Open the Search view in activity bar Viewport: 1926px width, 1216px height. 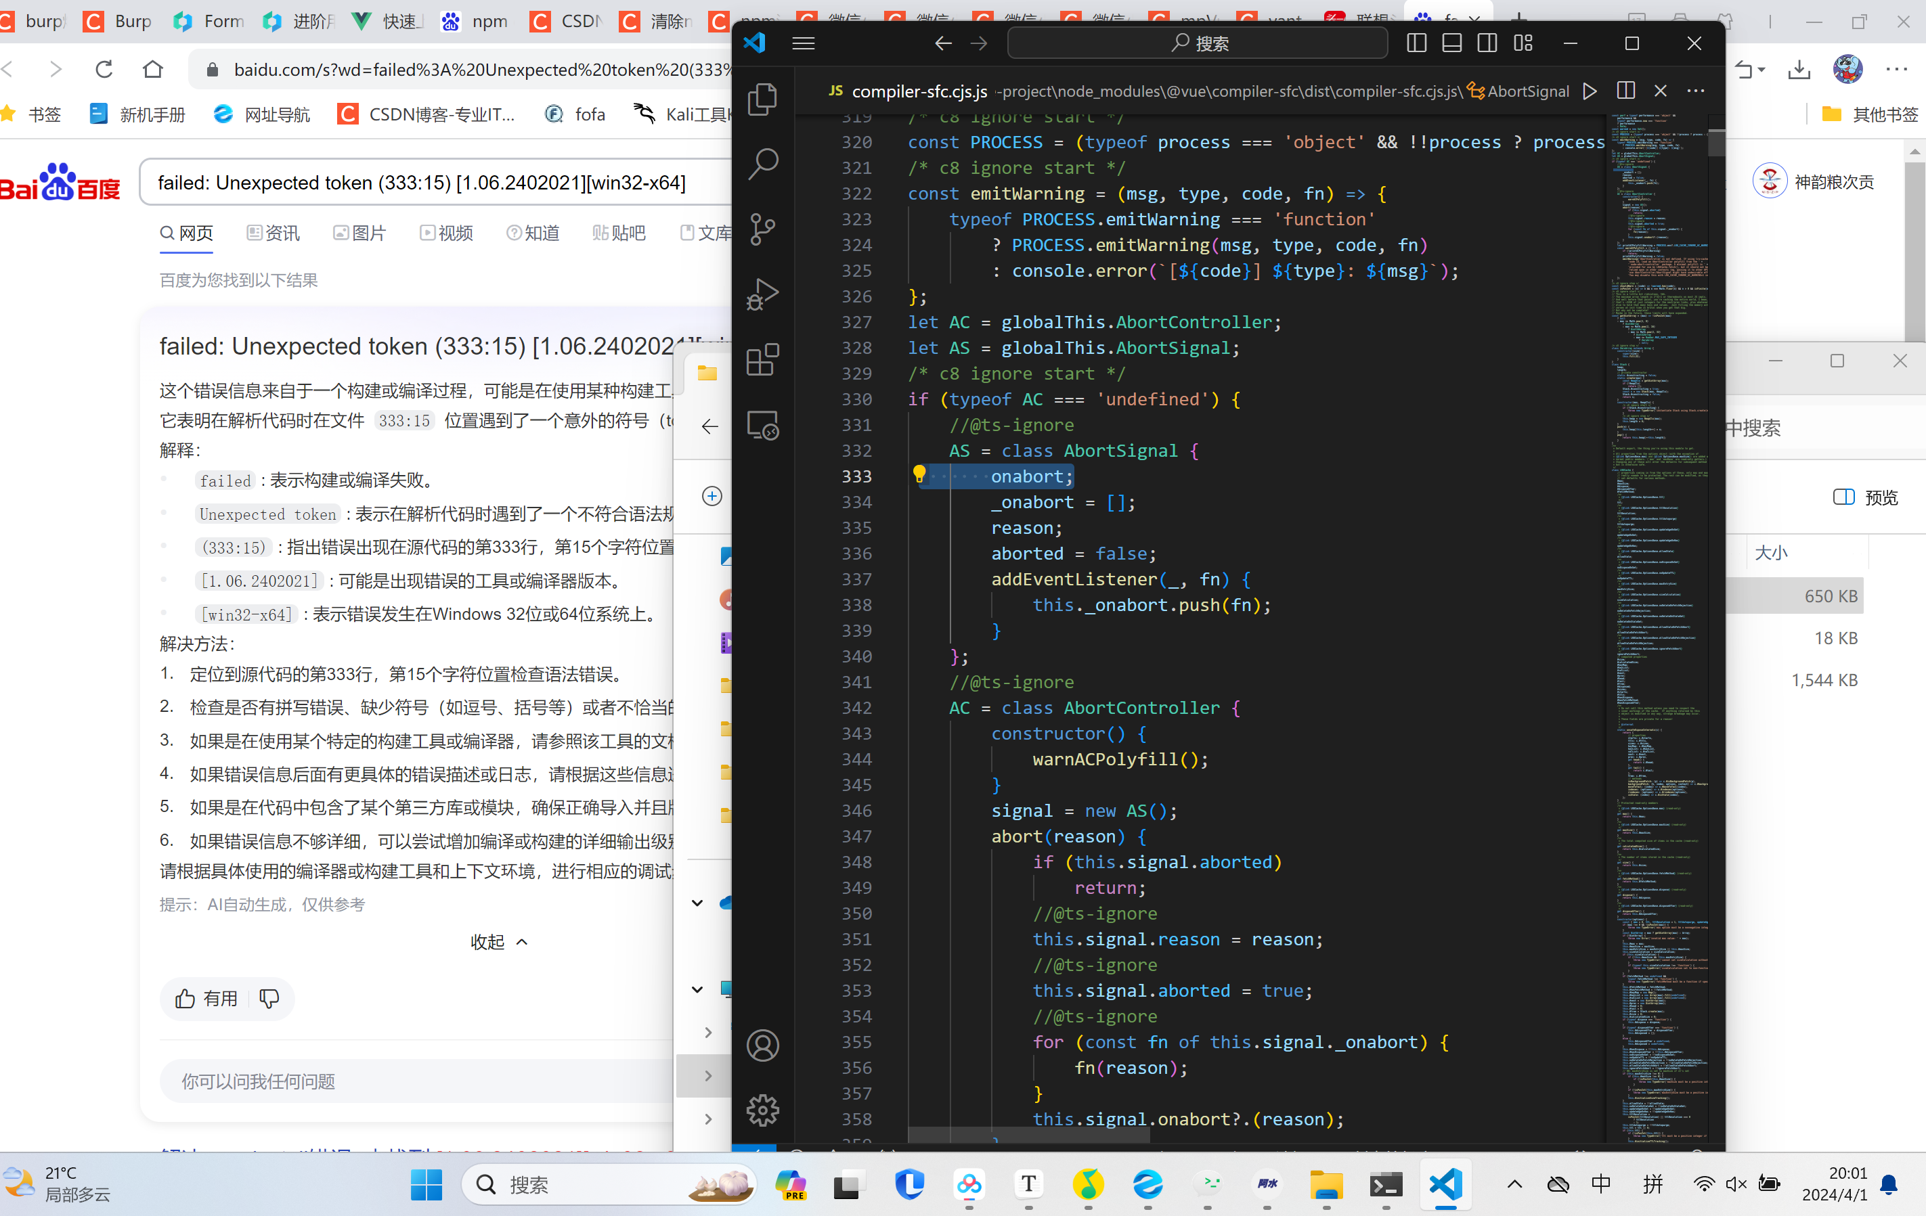click(x=762, y=164)
